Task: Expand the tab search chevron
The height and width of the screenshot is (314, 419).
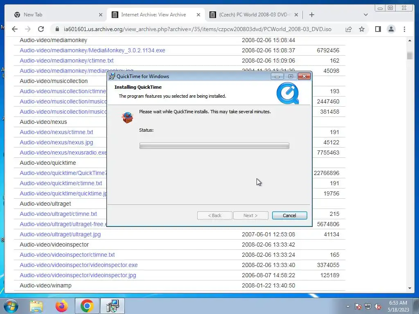Action: [366, 15]
